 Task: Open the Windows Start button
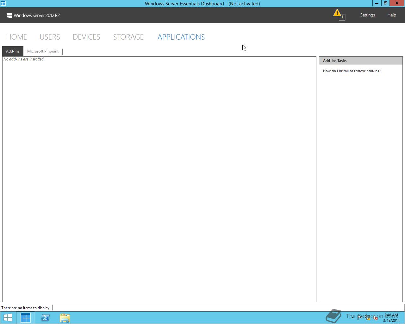(x=8, y=318)
